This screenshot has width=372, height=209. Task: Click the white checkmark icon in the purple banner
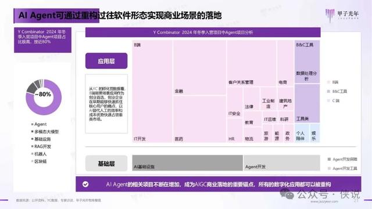click(85, 184)
